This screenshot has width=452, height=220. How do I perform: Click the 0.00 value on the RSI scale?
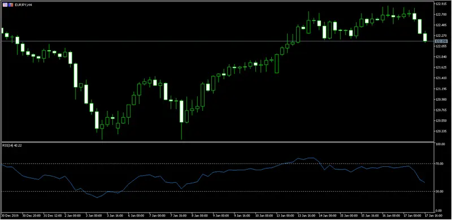(438, 210)
